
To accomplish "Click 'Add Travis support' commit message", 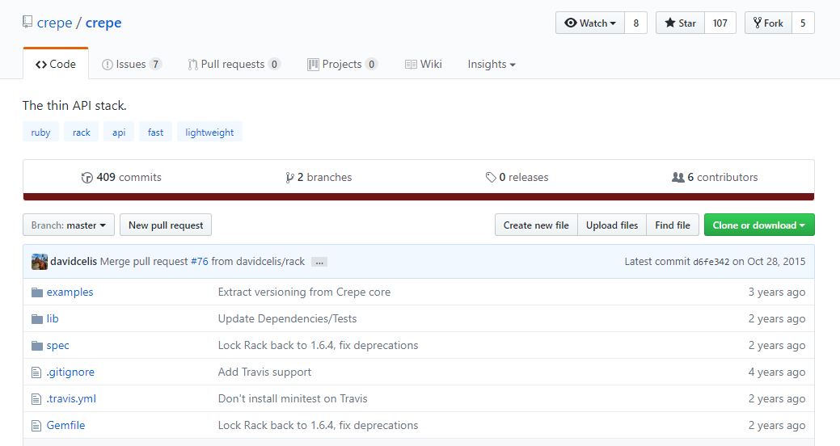I will (x=264, y=372).
